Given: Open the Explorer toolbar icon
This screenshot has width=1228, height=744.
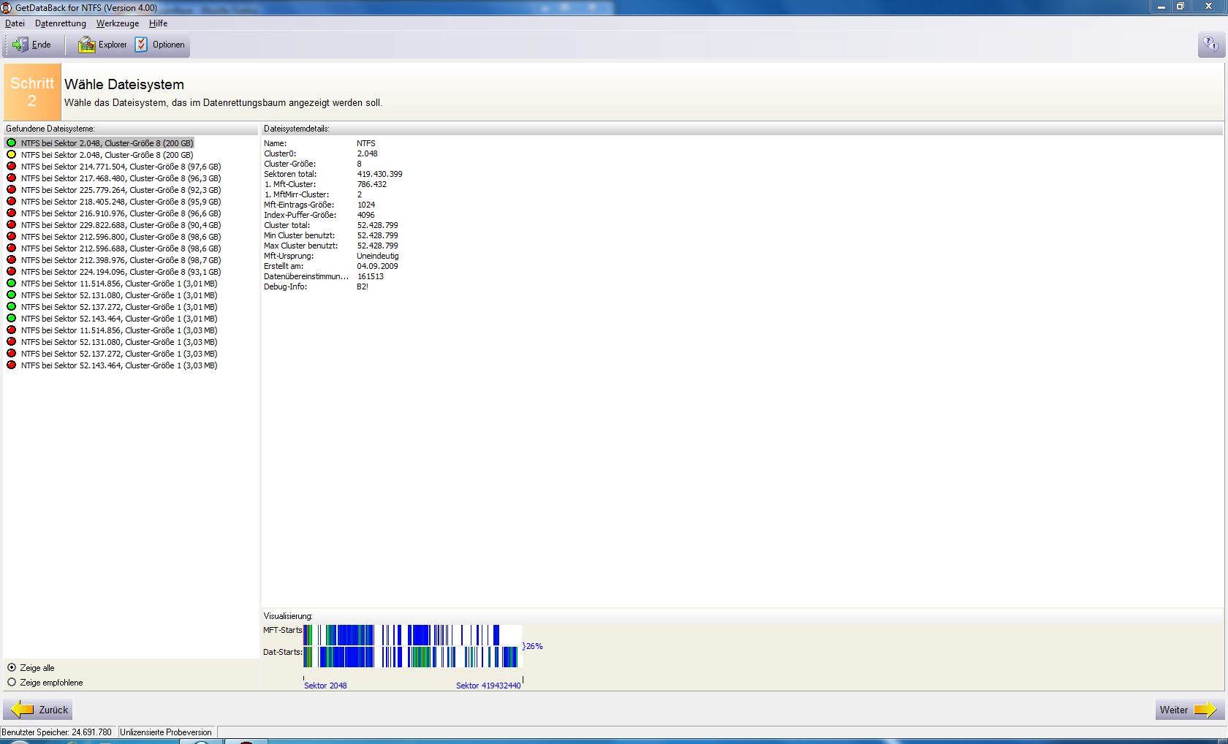Looking at the screenshot, I should (87, 45).
